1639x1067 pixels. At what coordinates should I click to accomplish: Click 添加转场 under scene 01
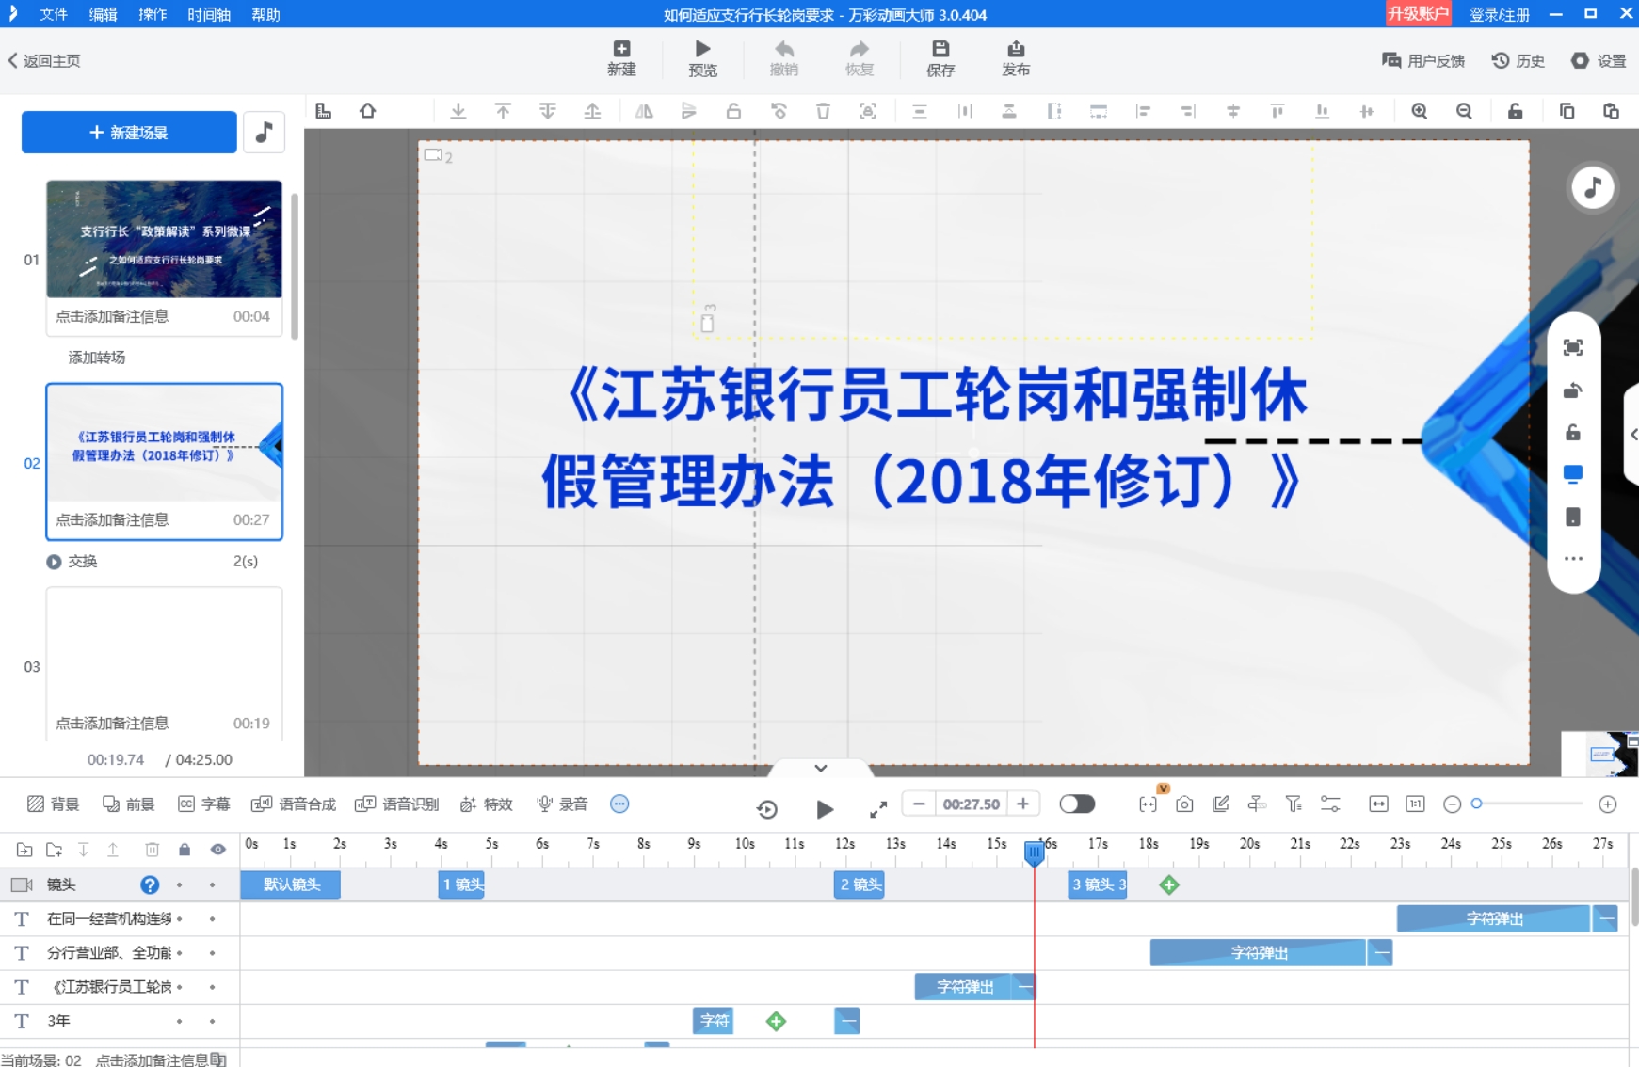tap(97, 358)
